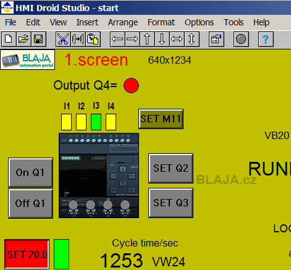
Task: Select the yellow I2 input indicator
Action: point(81,122)
